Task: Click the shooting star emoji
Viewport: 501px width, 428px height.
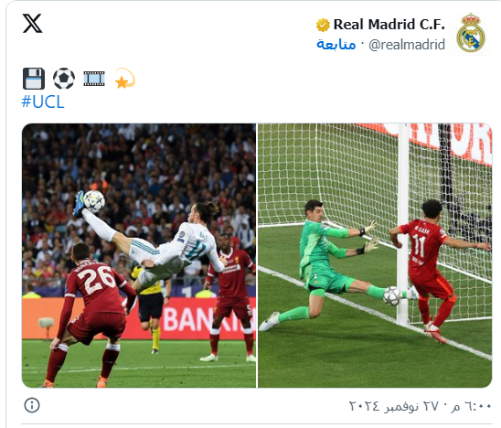Action: click(x=125, y=78)
